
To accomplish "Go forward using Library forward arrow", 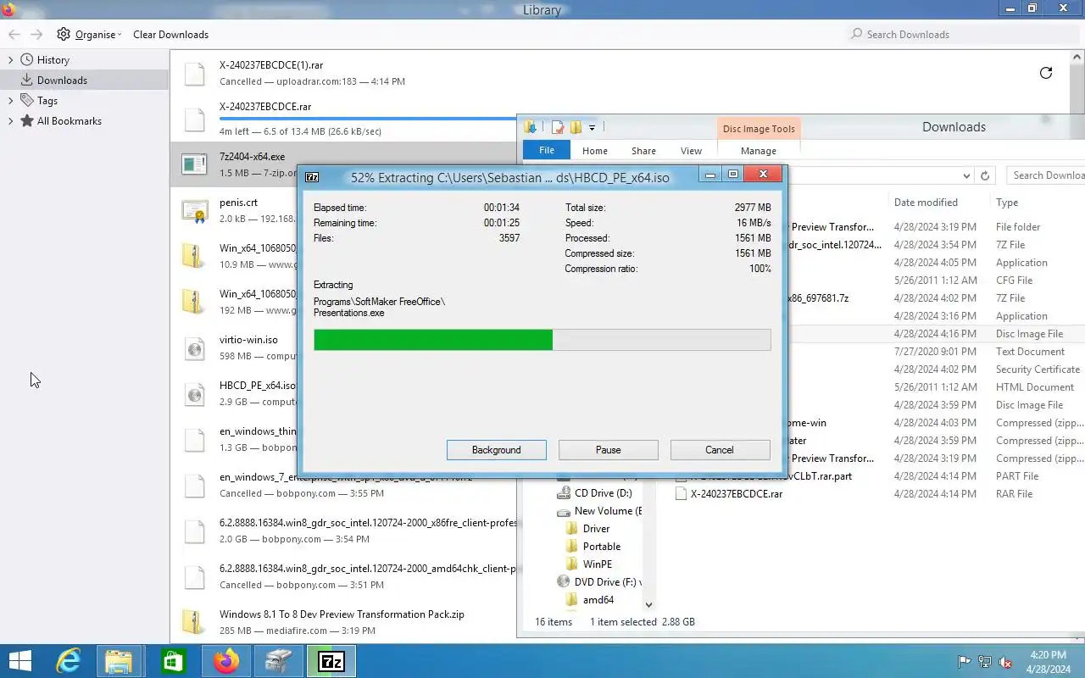I will (36, 35).
